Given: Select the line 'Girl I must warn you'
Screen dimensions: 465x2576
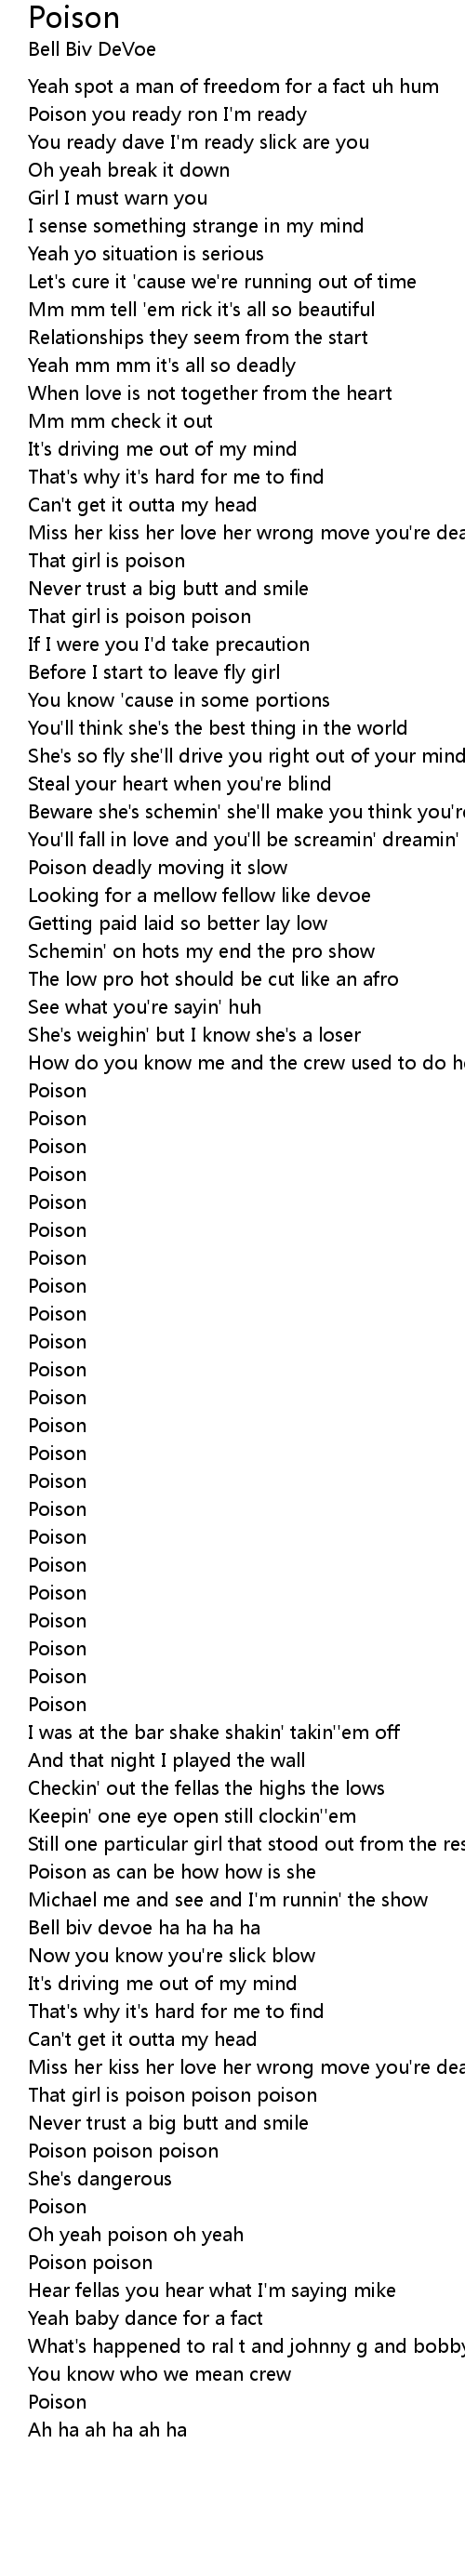Looking at the screenshot, I should click(x=118, y=198).
